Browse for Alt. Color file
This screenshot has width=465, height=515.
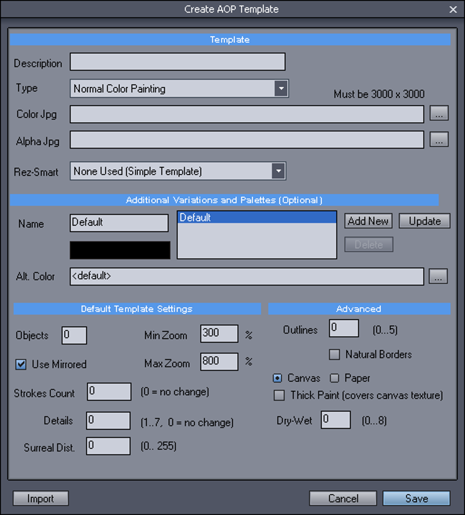click(x=438, y=276)
